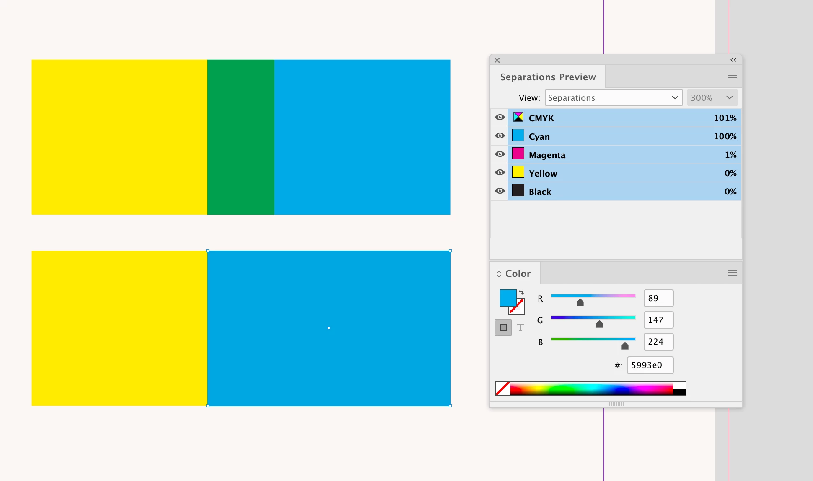Hide the Cyan separation plate
Viewport: 813px width, 481px height.
500,136
